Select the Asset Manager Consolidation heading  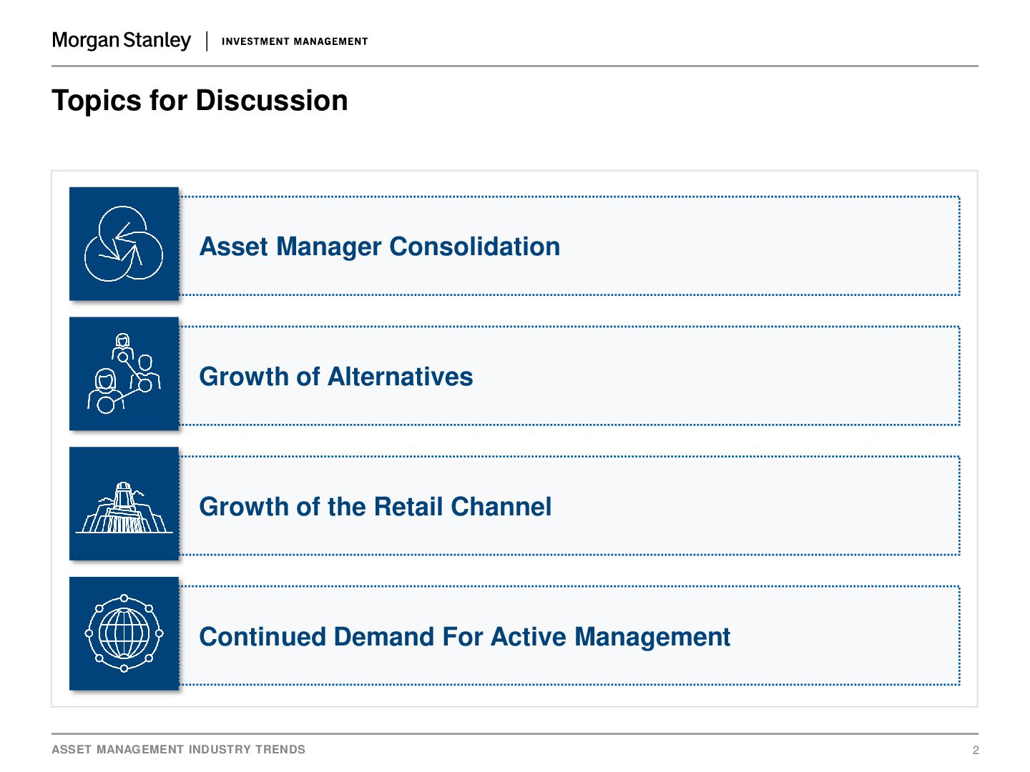pos(380,247)
